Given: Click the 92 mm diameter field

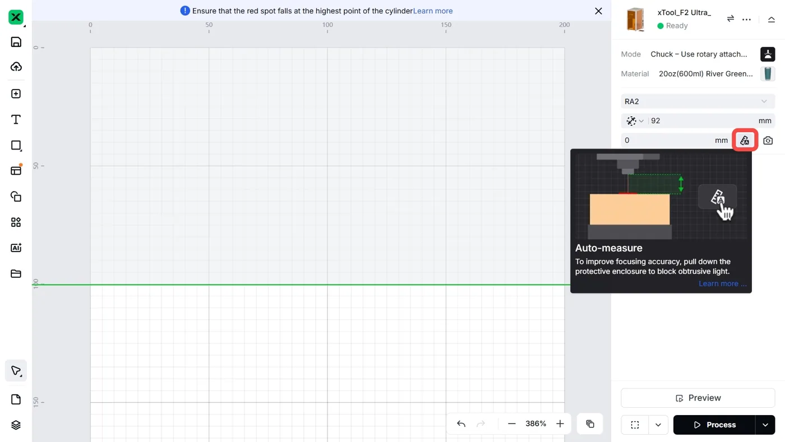Looking at the screenshot, I should (x=704, y=120).
